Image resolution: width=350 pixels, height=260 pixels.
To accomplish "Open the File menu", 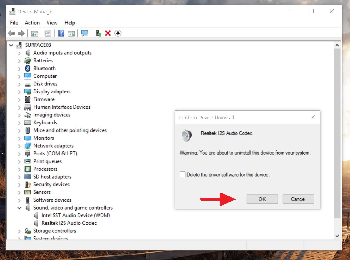I will 14,23.
